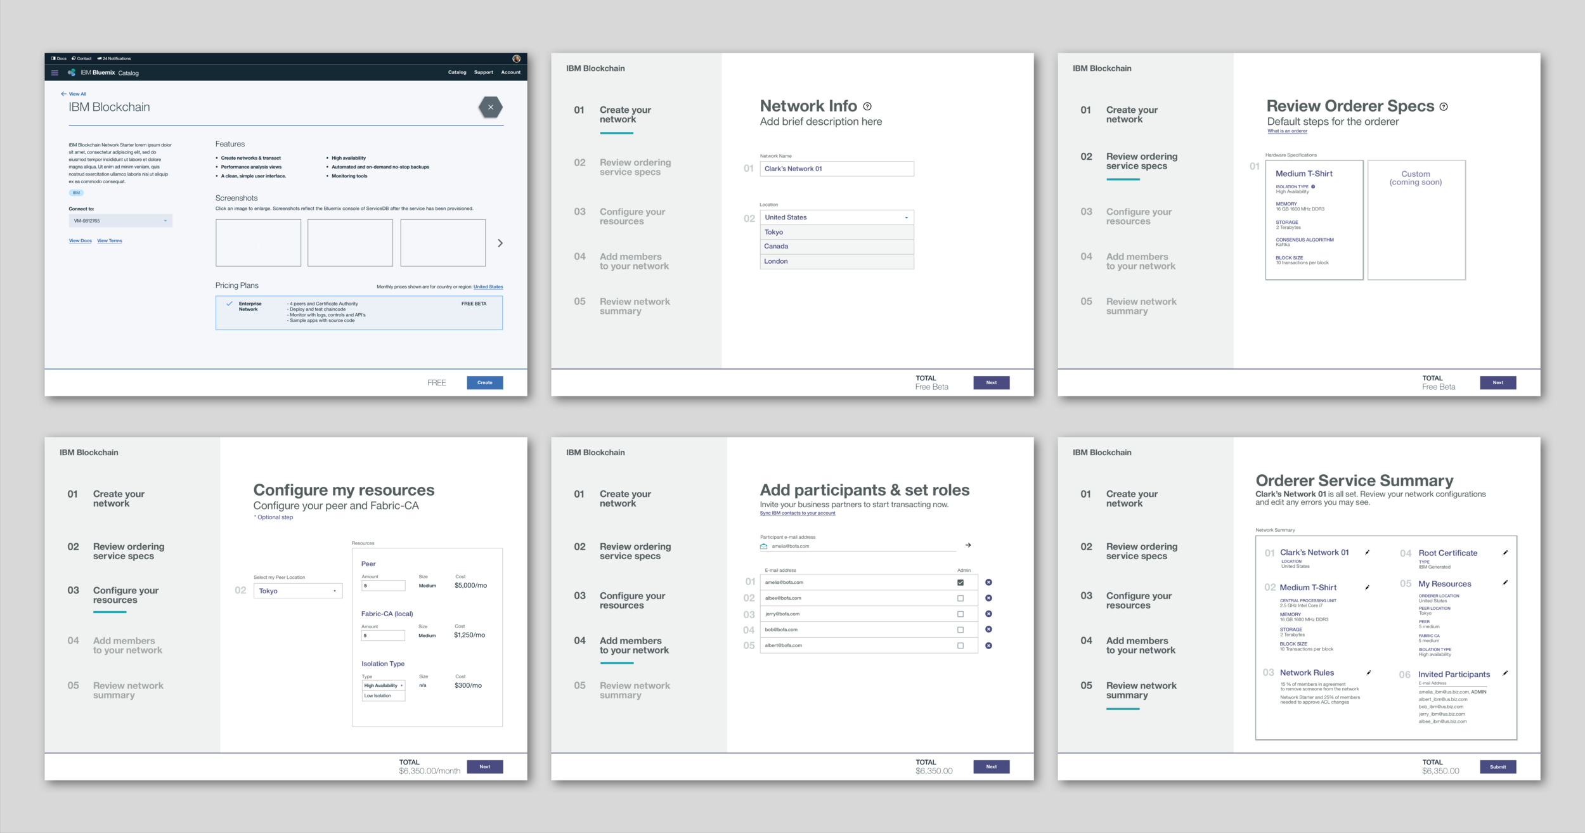Toggle the Enterprise Network plan checkmark
The image size is (1585, 833).
(230, 304)
